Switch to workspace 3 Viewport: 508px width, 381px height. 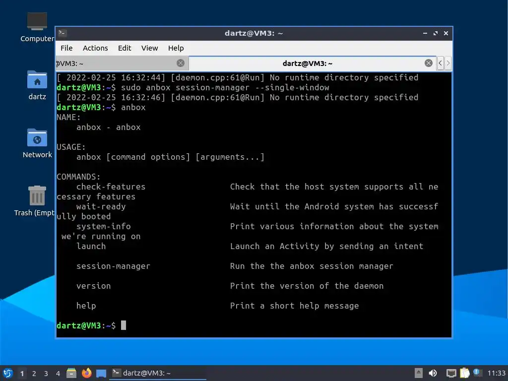point(46,374)
